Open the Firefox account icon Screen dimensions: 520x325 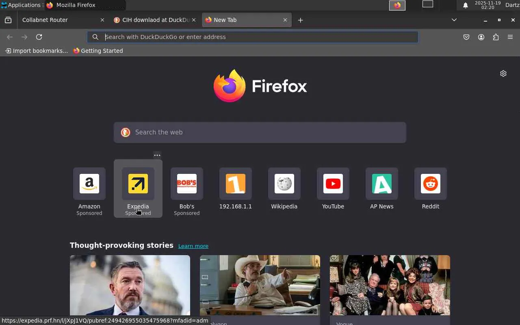point(481,37)
